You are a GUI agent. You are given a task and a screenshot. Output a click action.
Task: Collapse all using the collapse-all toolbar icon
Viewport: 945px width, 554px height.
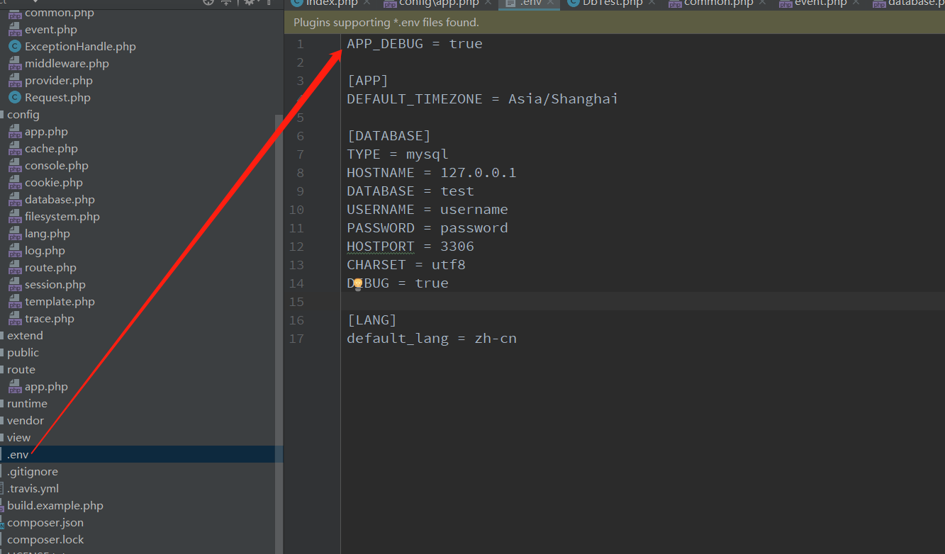(226, 3)
